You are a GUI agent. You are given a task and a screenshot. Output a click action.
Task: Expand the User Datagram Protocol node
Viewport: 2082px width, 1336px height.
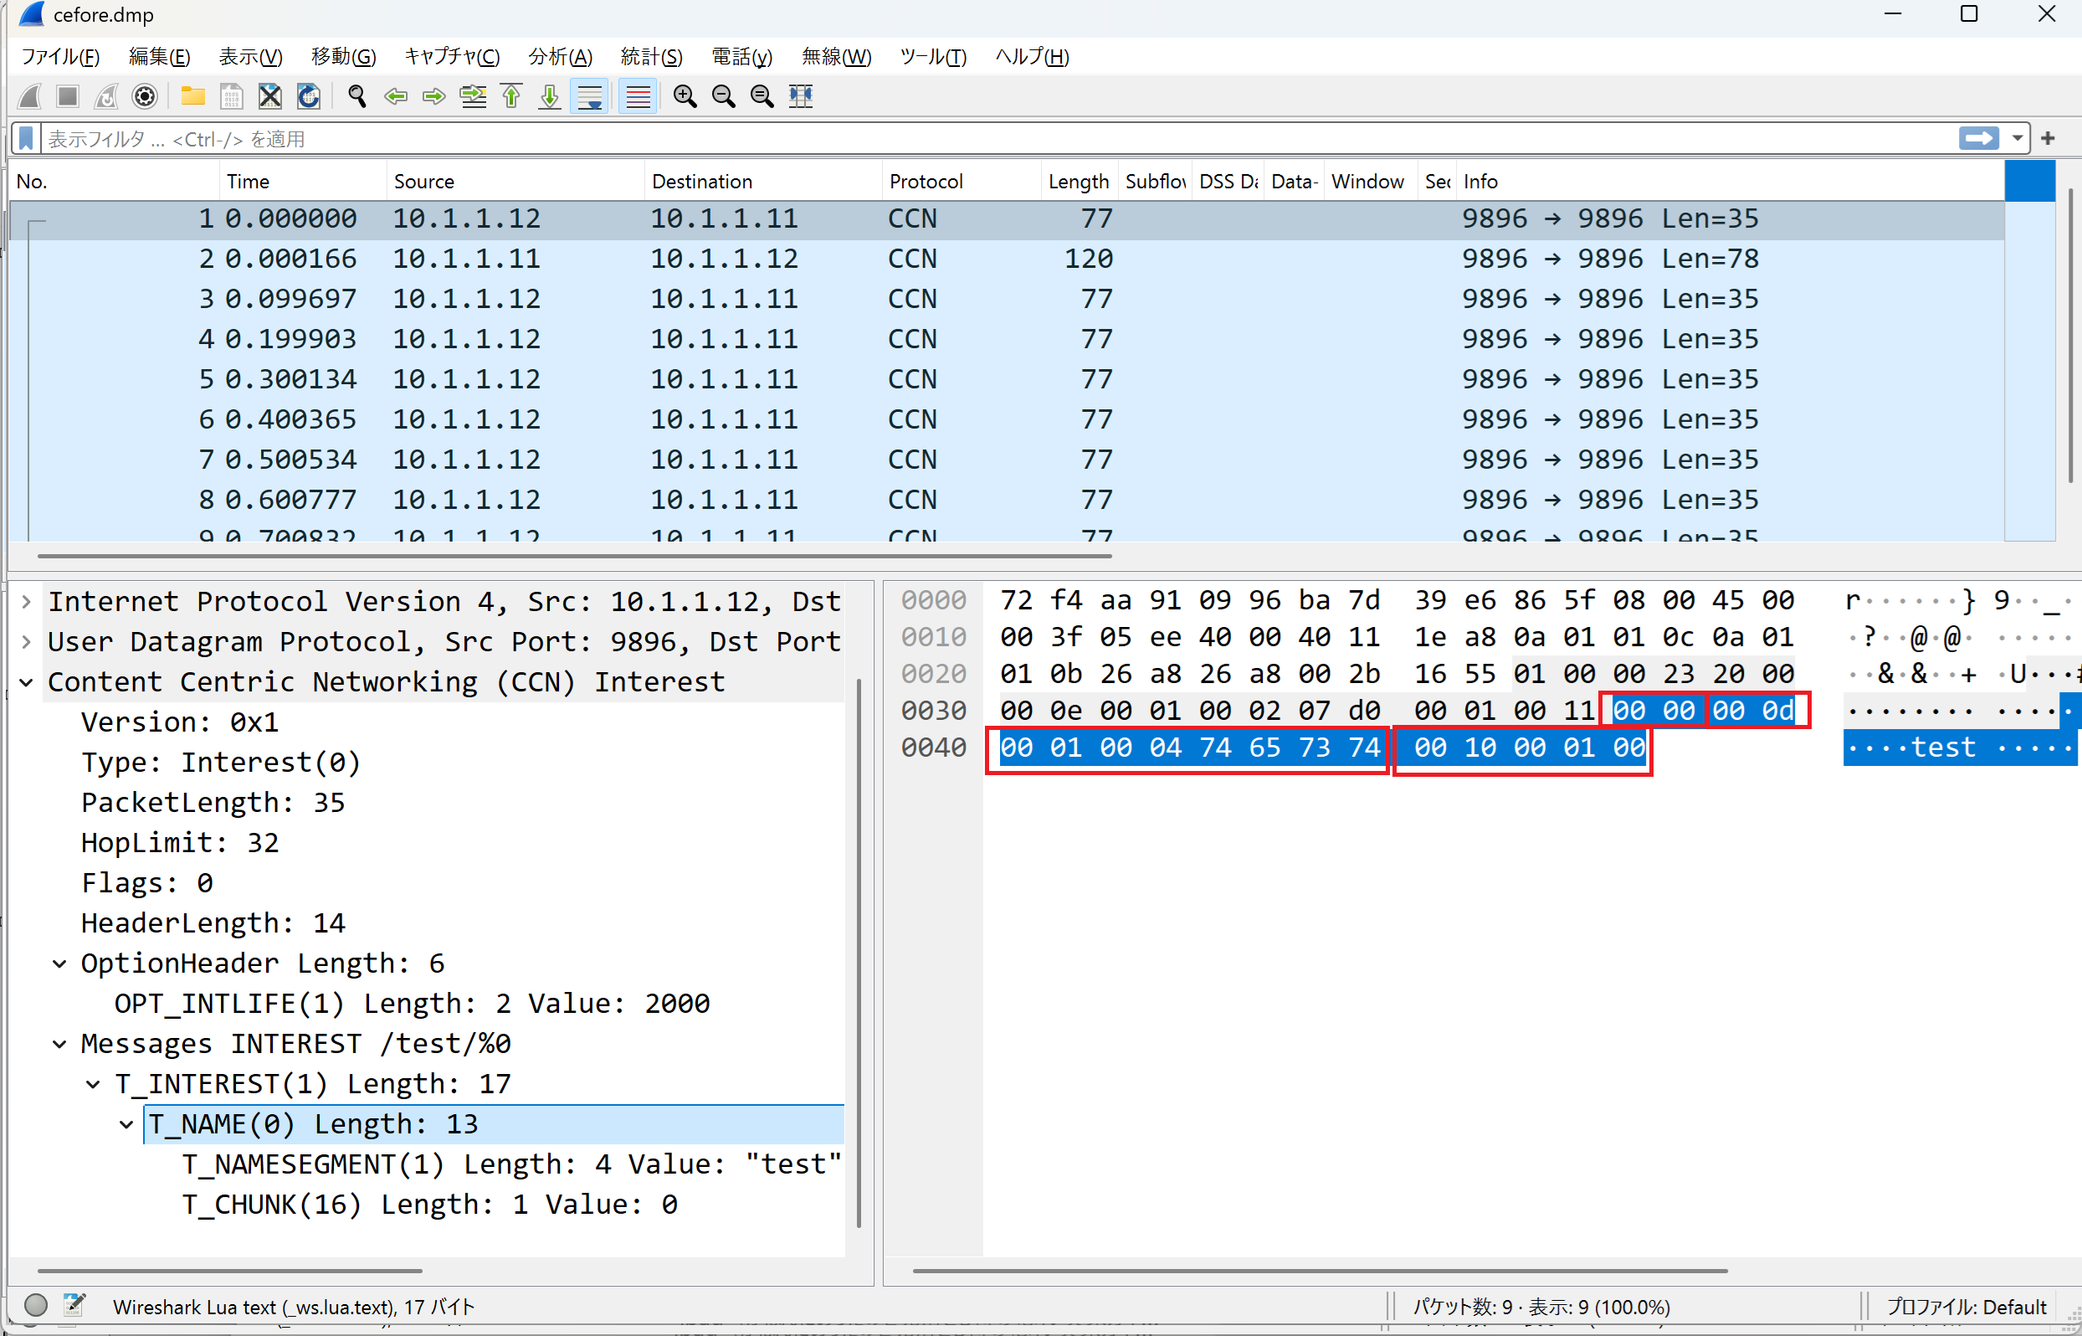click(26, 642)
